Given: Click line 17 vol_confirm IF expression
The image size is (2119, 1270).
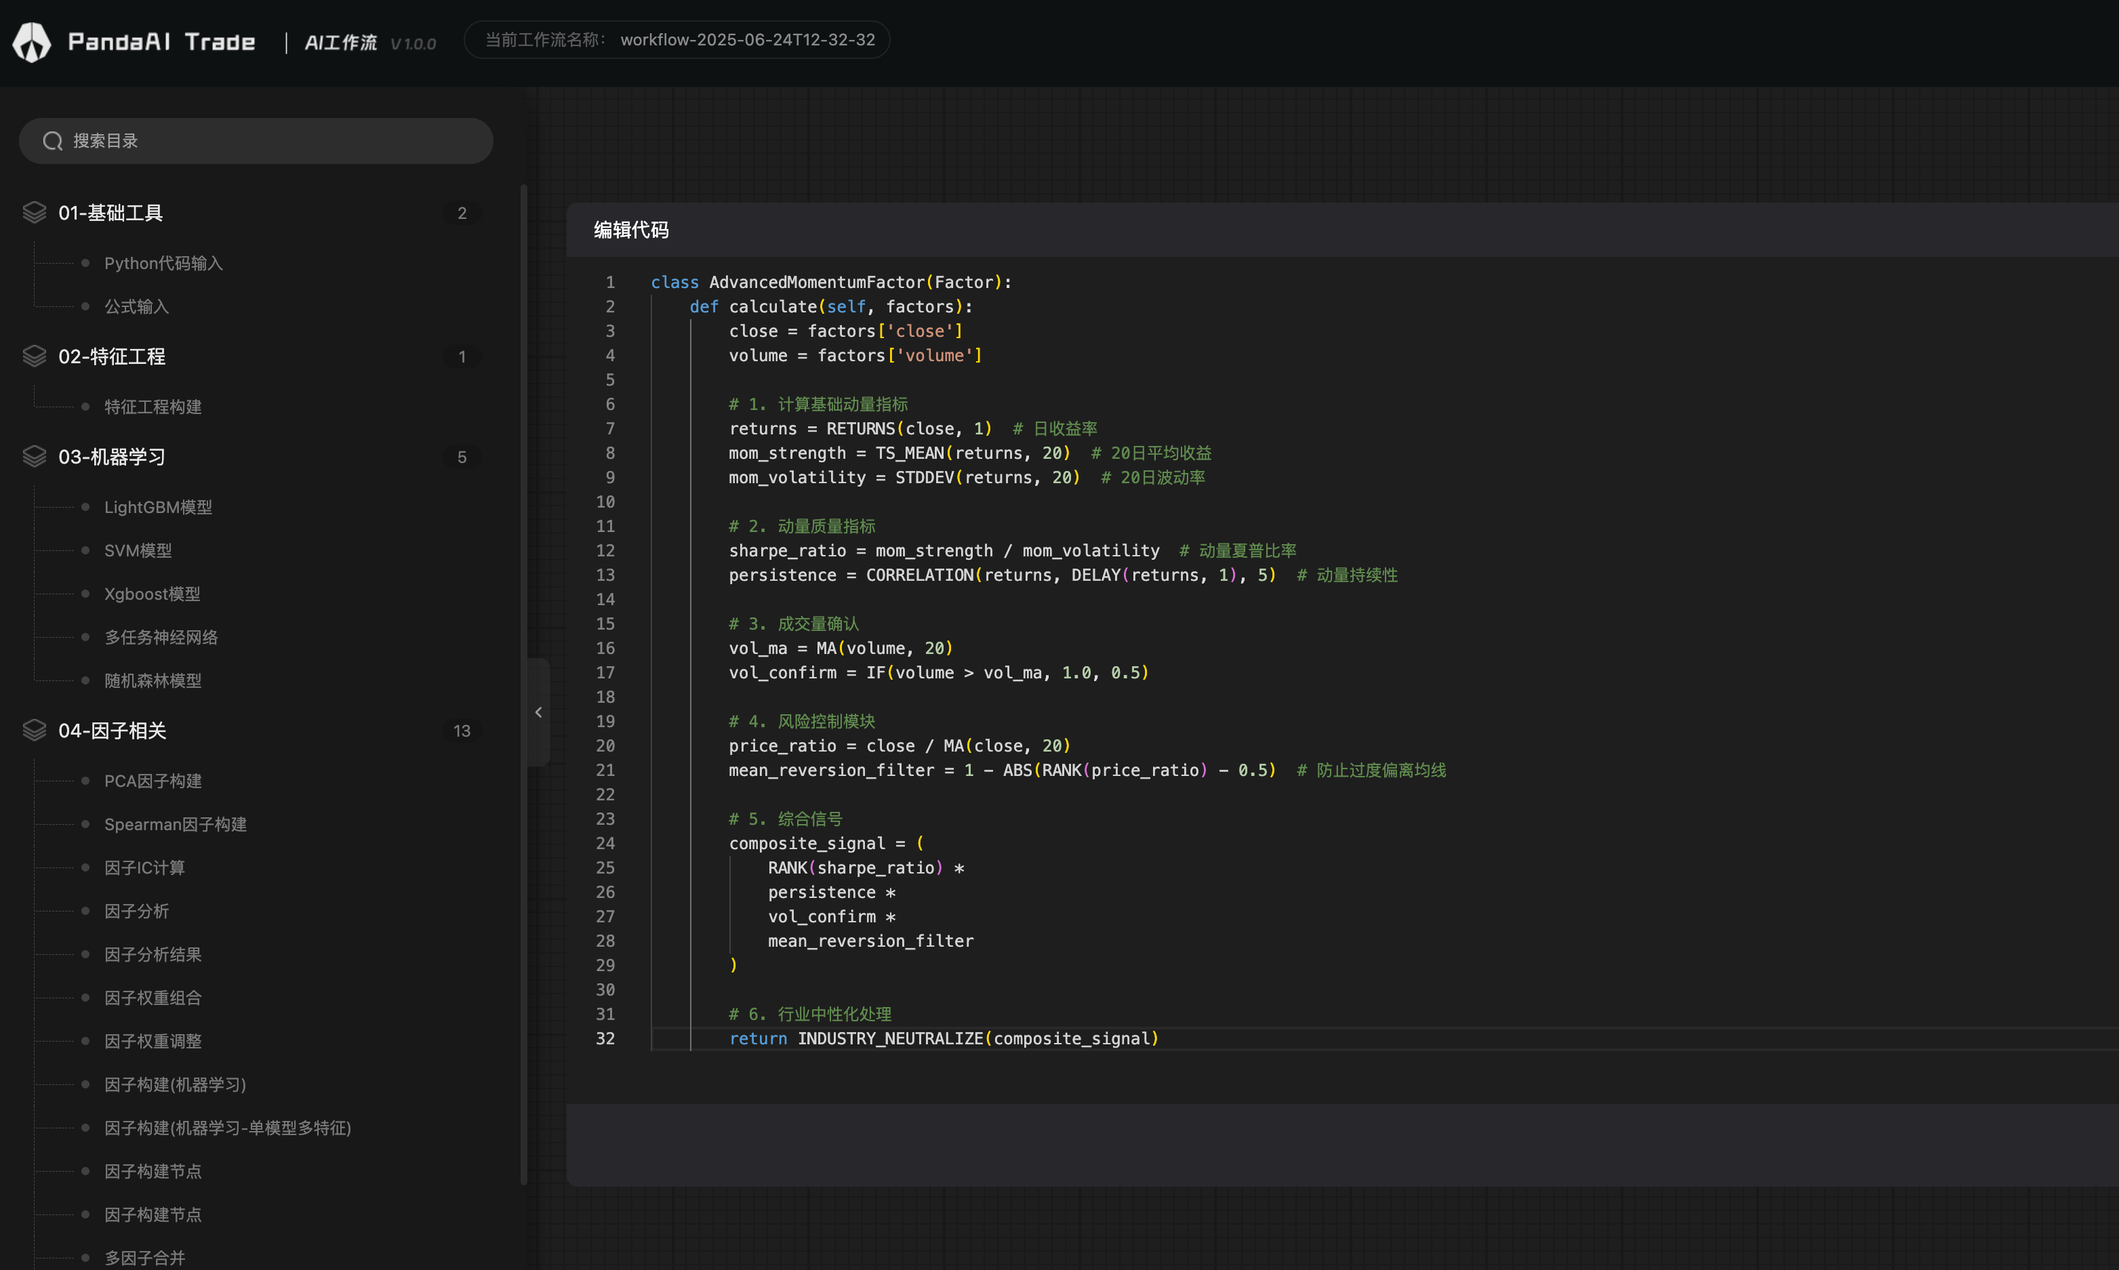Looking at the screenshot, I should pyautogui.click(x=939, y=672).
